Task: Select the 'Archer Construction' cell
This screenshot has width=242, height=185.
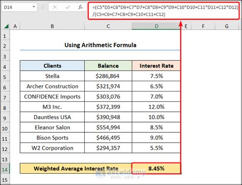Action: click(52, 86)
